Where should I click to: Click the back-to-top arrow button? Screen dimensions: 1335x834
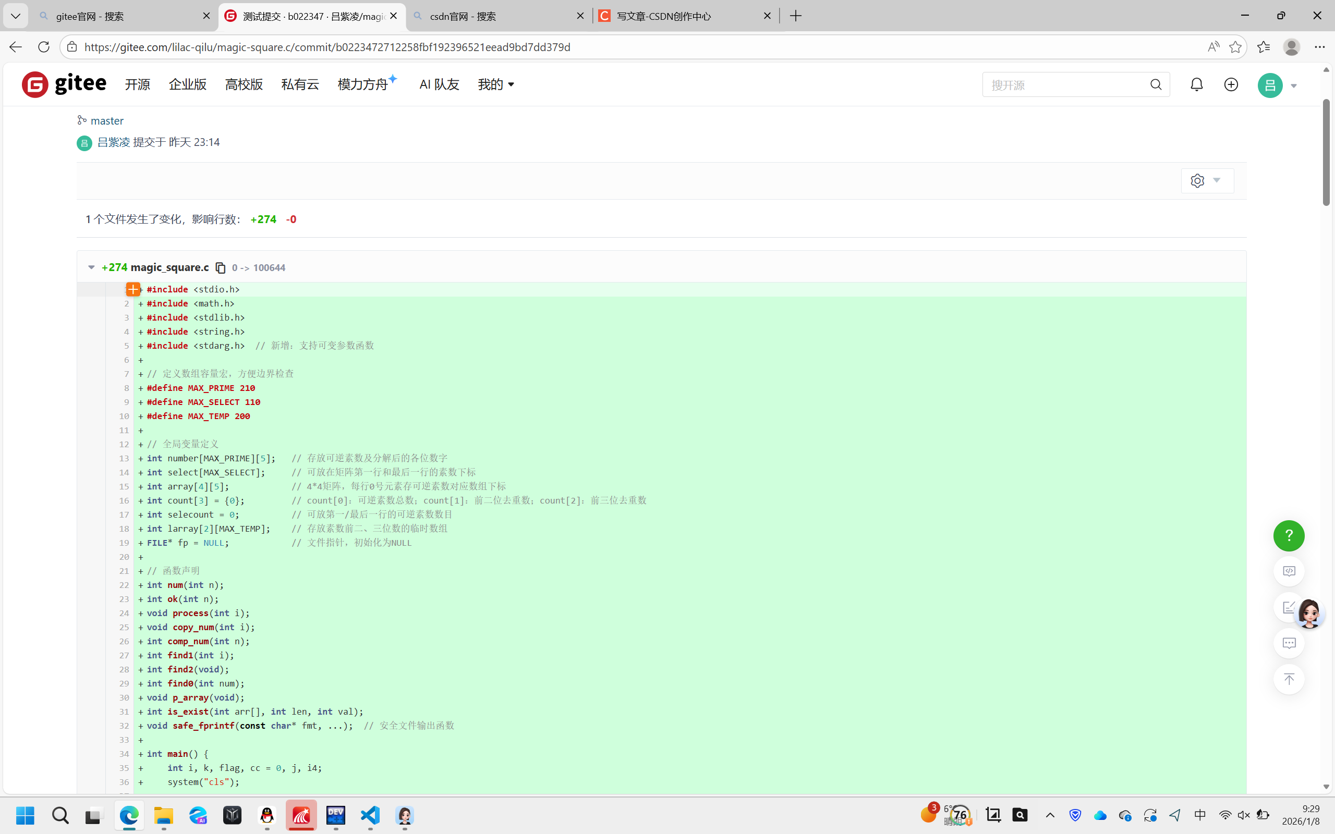[1289, 679]
